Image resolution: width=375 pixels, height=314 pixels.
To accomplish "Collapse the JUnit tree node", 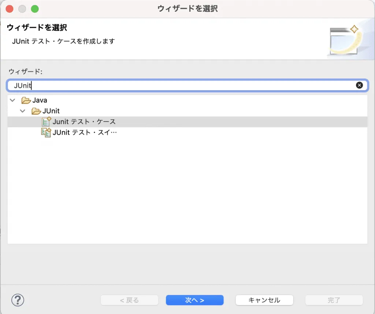I will click(x=22, y=111).
